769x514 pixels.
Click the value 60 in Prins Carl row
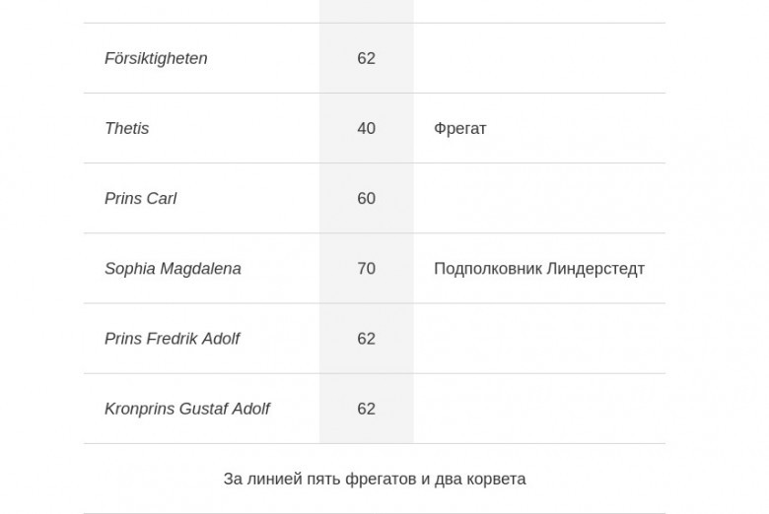pos(367,199)
